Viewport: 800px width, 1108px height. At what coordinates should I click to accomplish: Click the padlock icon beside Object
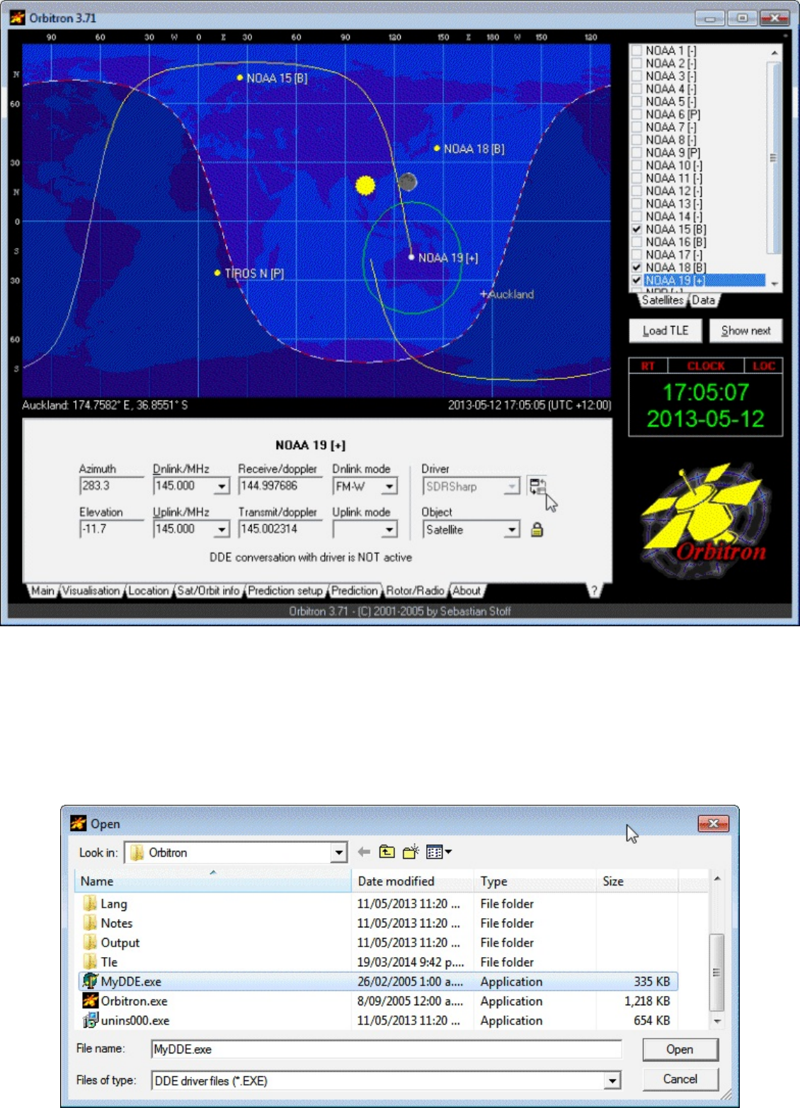coord(537,529)
